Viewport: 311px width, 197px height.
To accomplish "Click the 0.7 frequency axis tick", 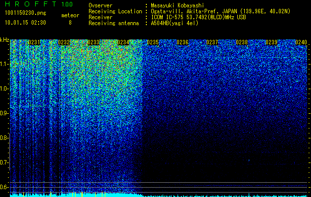I will tap(4, 163).
